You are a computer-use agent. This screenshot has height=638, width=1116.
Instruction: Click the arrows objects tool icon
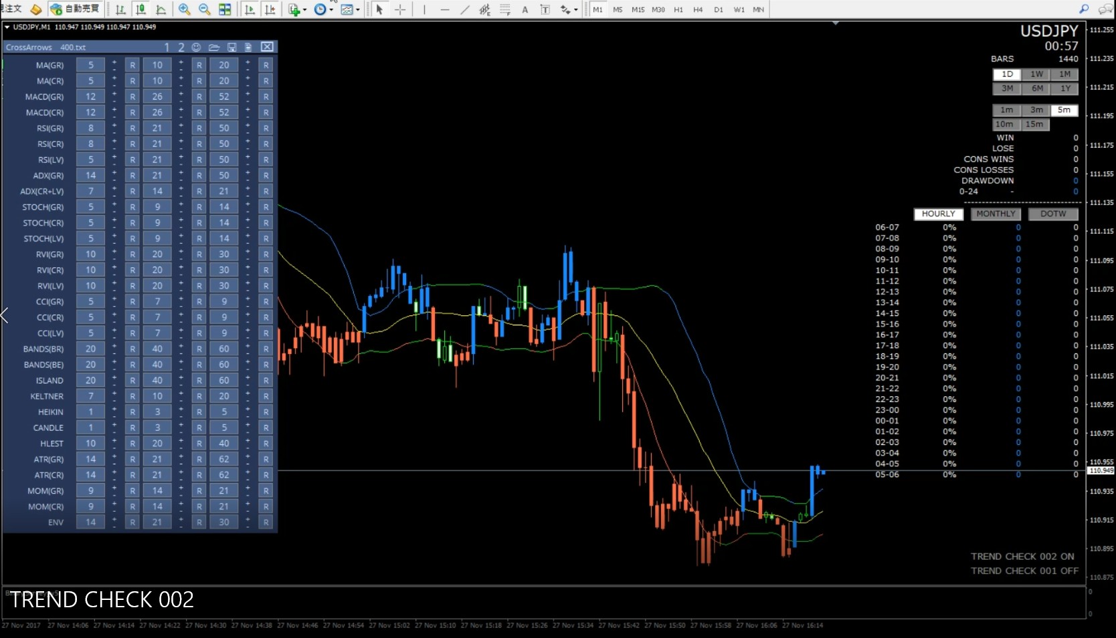(566, 9)
